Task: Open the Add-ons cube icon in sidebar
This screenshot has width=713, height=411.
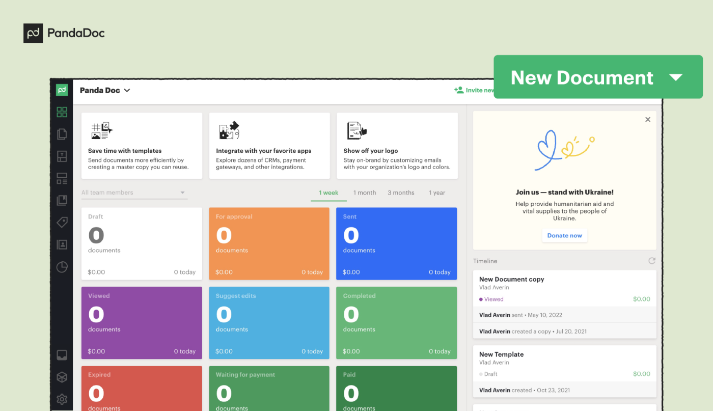Action: click(x=62, y=377)
